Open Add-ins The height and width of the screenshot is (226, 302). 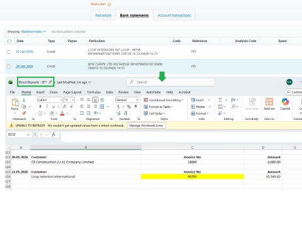pos(269,104)
